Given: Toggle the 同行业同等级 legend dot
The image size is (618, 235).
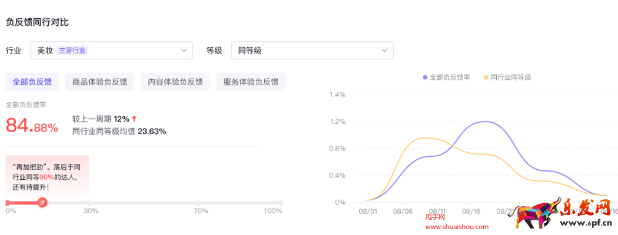Looking at the screenshot, I should pos(486,78).
